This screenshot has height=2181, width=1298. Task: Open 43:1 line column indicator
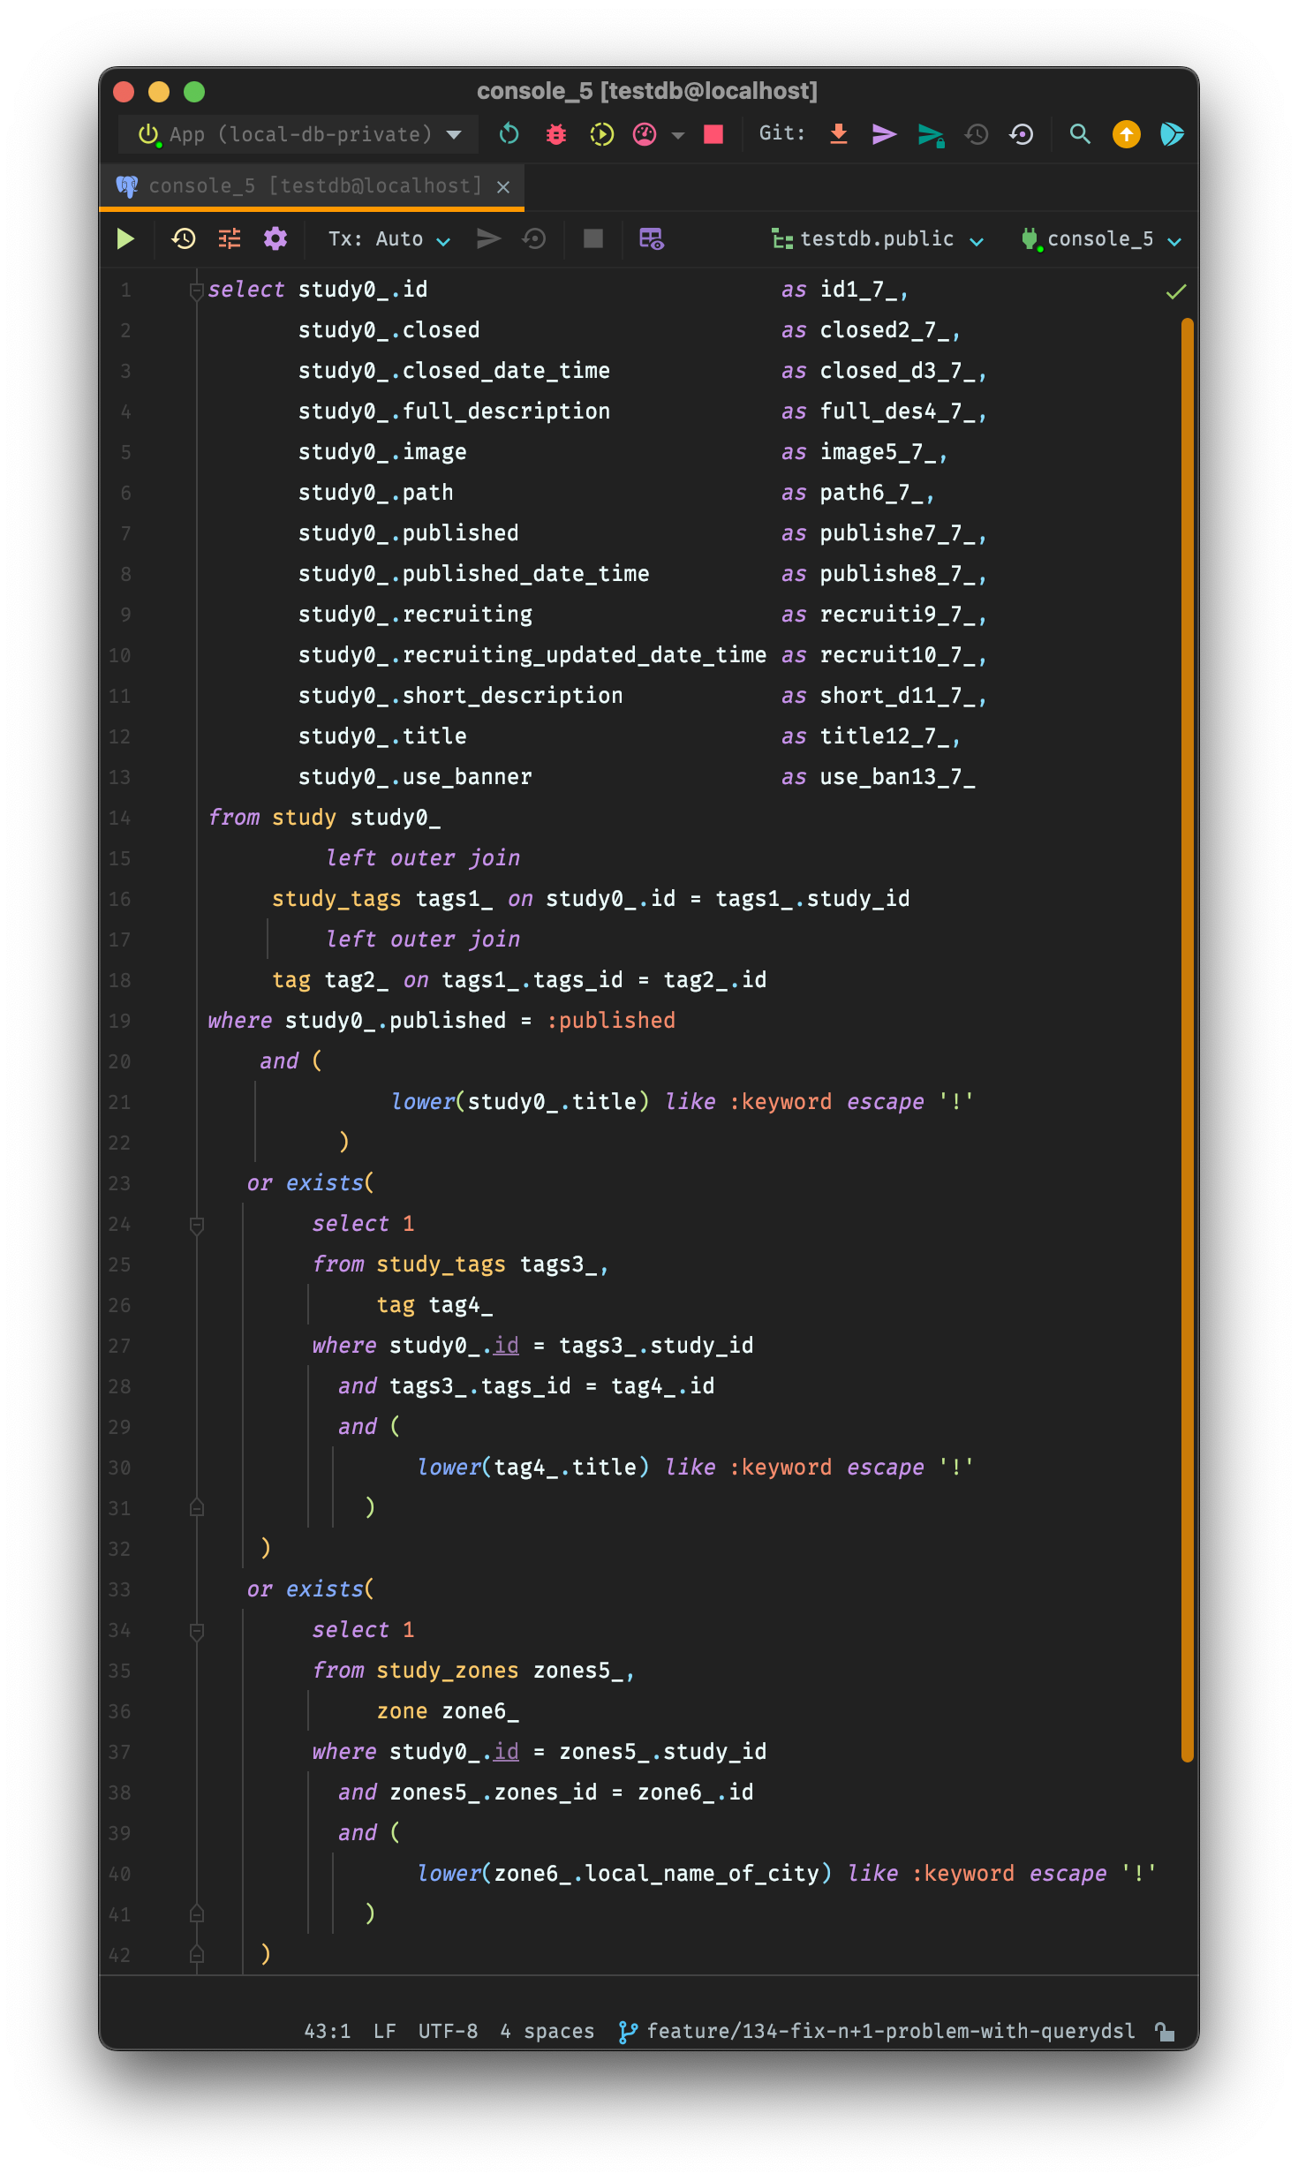327,2032
